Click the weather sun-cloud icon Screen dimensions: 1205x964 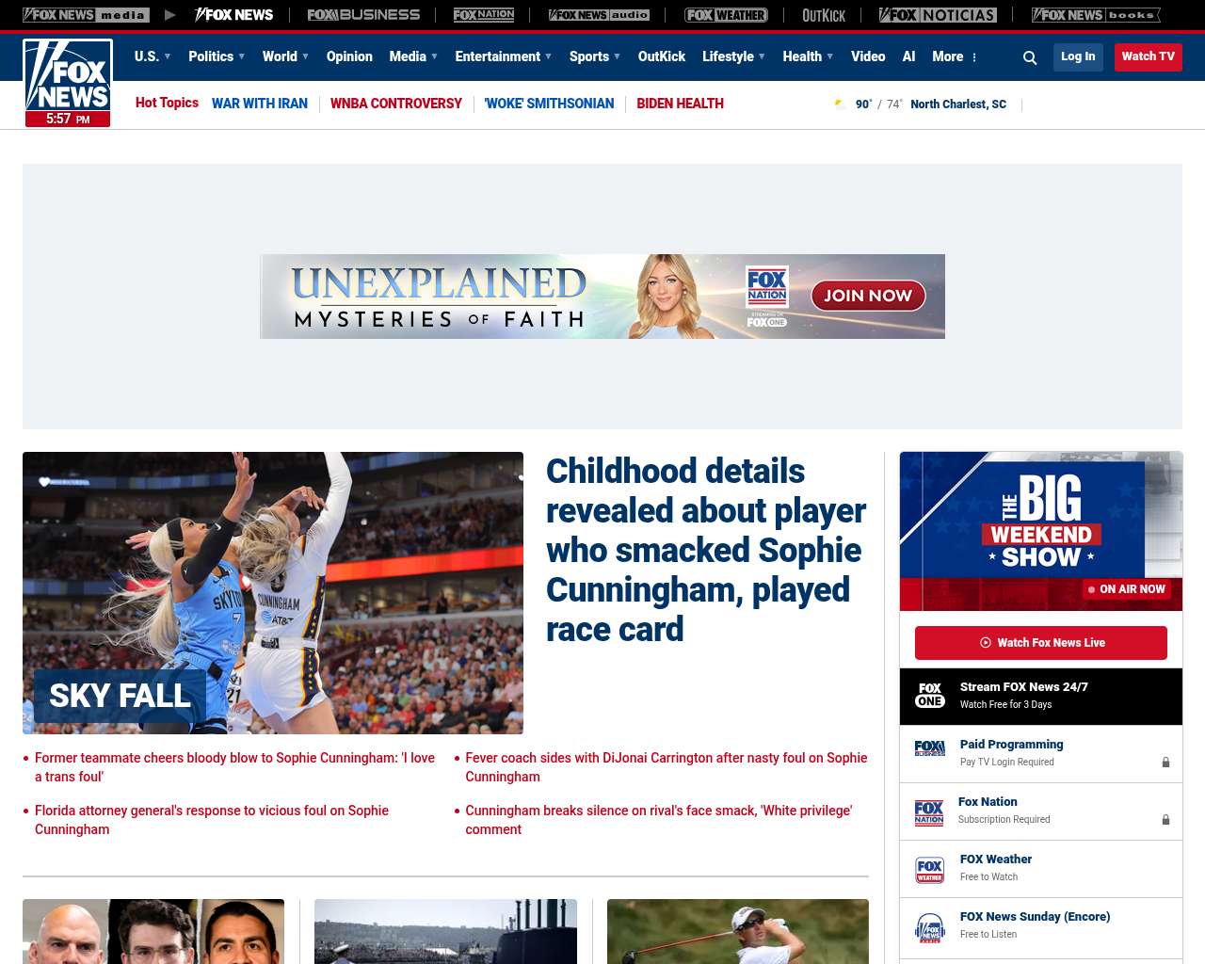[x=841, y=104]
